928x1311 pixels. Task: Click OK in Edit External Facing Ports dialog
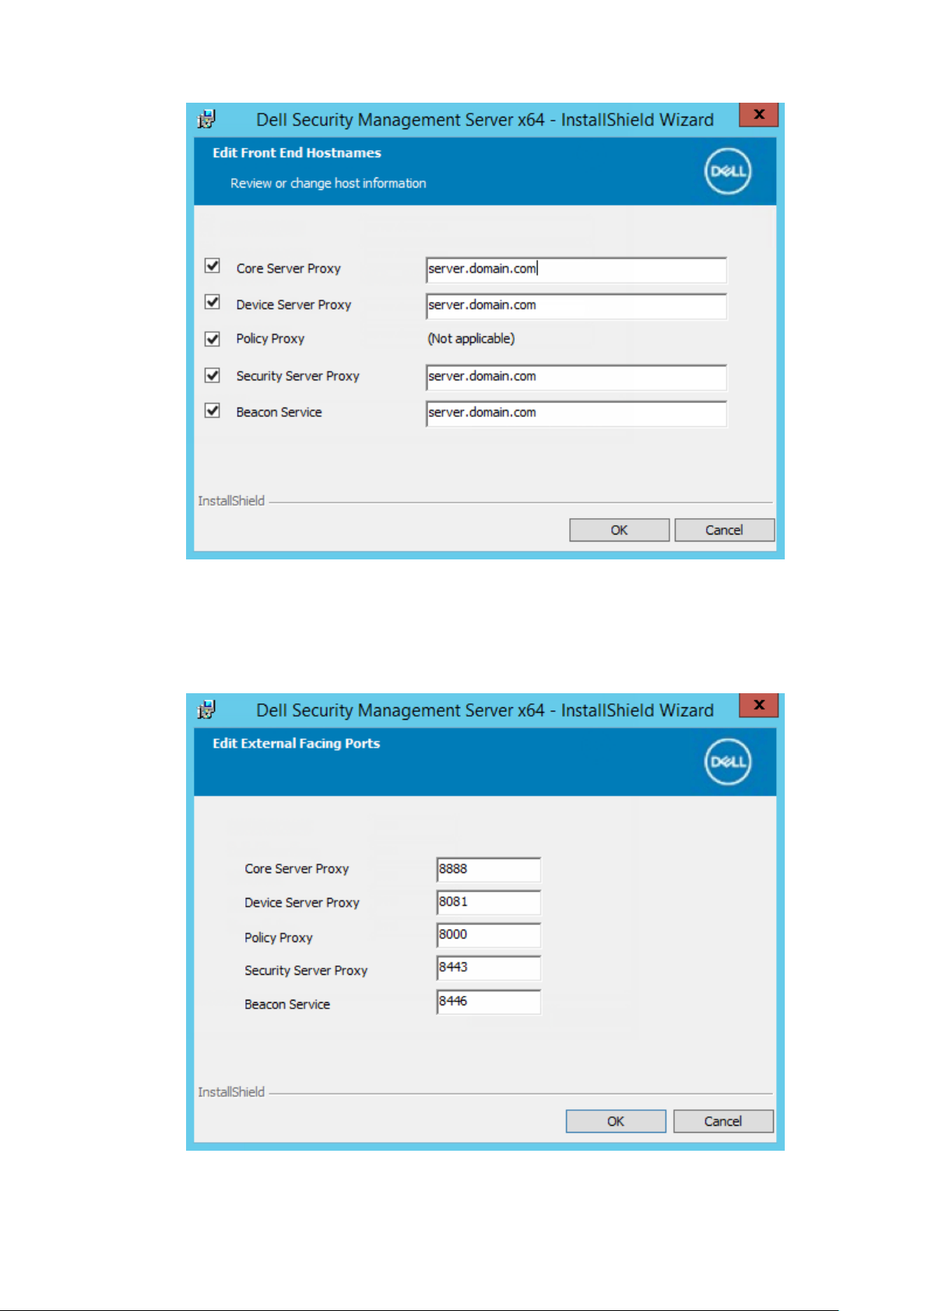616,1121
